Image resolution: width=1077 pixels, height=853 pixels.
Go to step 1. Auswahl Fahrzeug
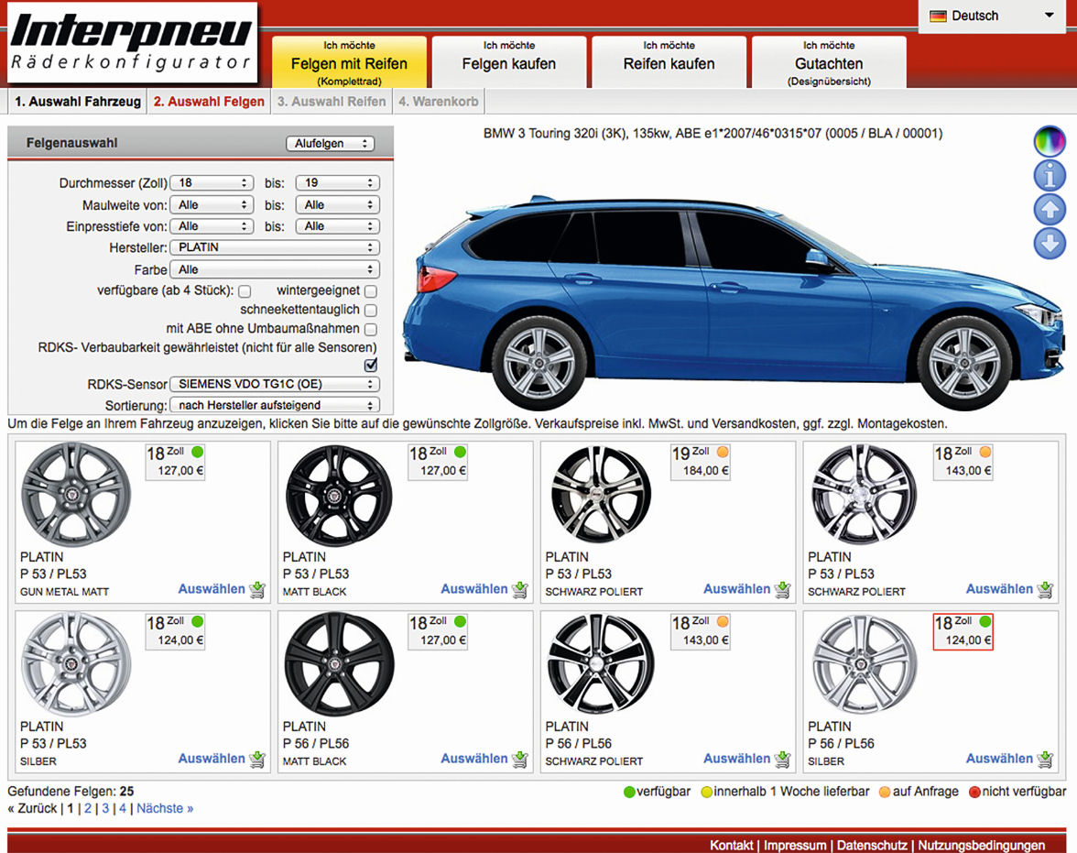click(78, 102)
